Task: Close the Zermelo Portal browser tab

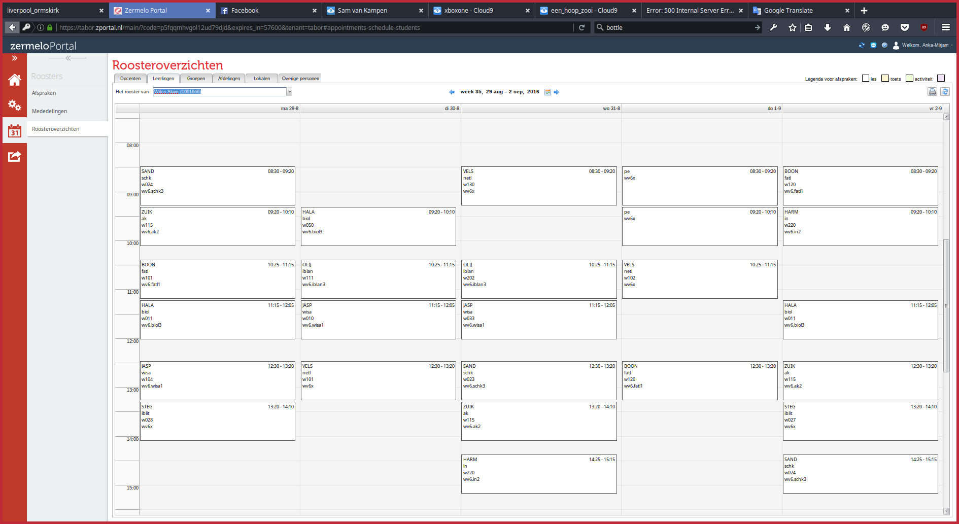Action: [208, 10]
